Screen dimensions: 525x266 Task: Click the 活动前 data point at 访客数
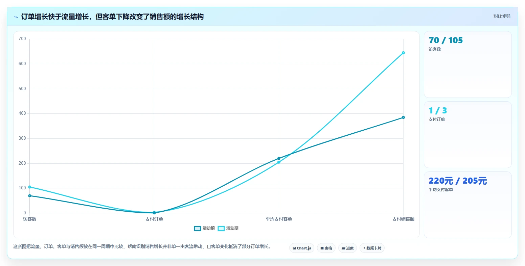pyautogui.click(x=30, y=196)
